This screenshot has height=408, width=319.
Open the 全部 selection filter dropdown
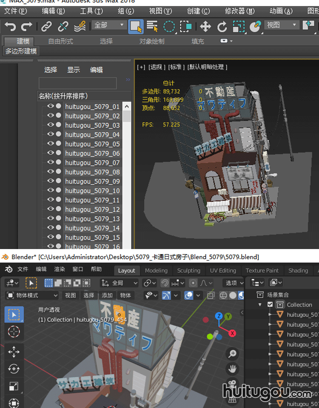[109, 25]
